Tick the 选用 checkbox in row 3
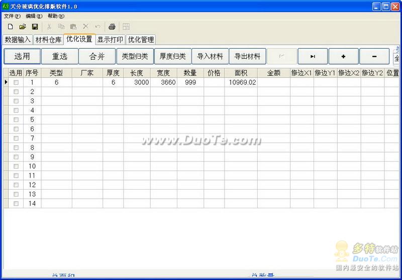This screenshot has height=280, width=402. 16,101
